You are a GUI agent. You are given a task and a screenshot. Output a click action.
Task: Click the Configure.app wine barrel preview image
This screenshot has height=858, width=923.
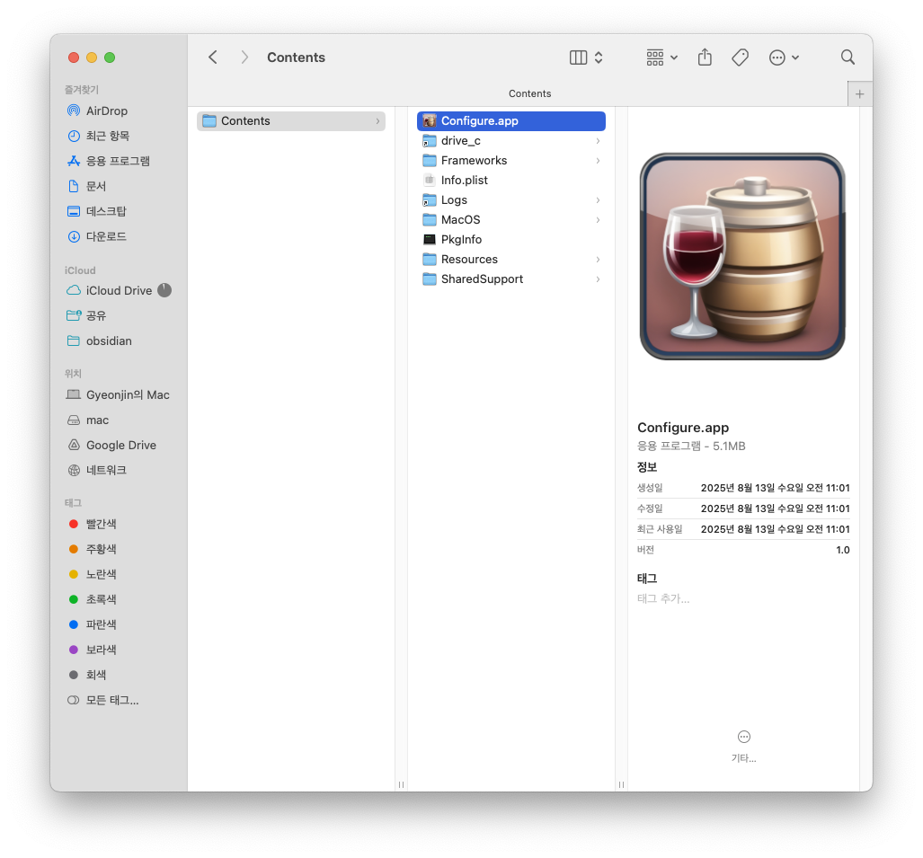pyautogui.click(x=742, y=256)
